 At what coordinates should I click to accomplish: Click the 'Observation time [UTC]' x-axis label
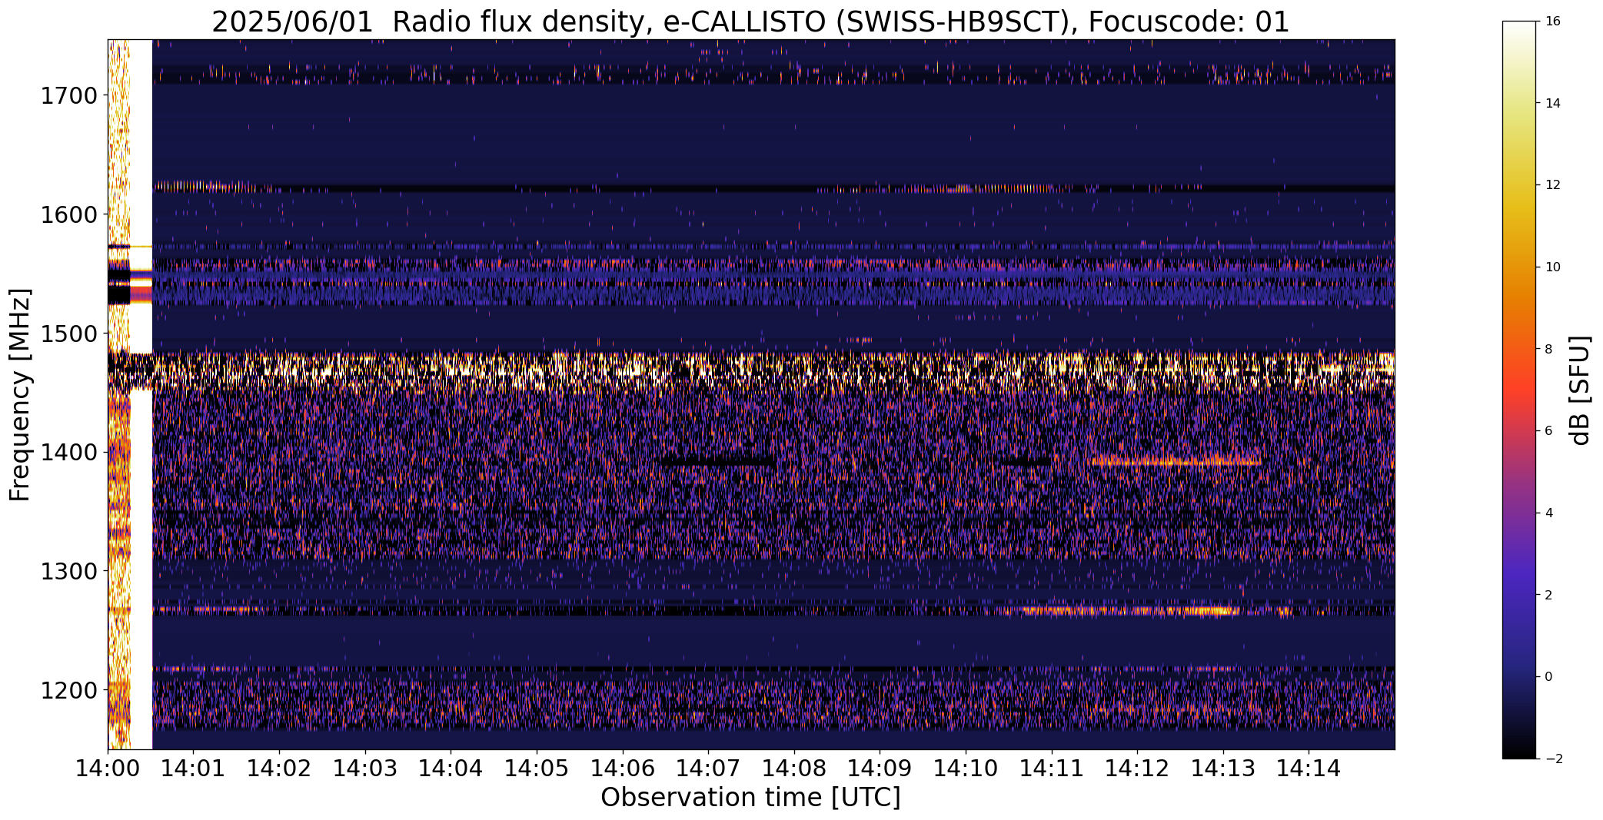coord(750,798)
